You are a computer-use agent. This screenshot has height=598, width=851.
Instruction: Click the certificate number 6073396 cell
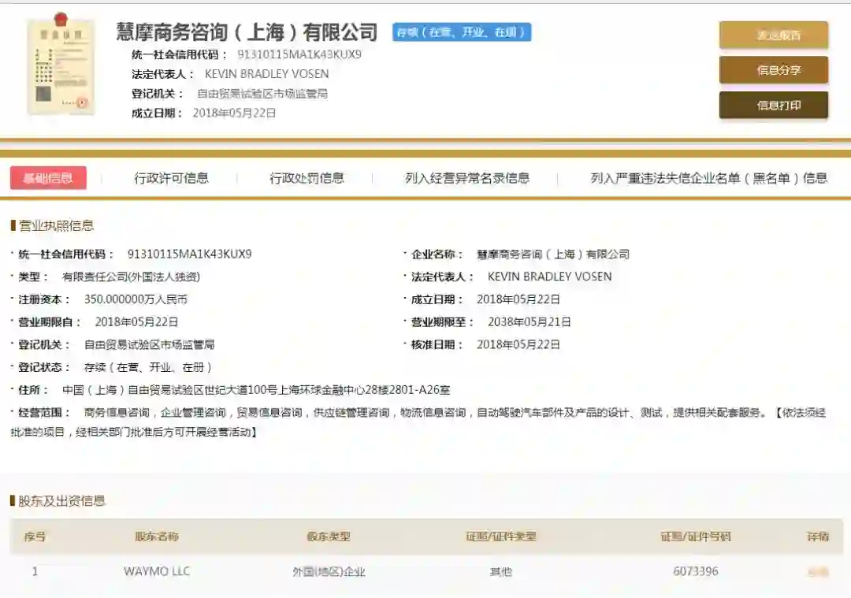[x=696, y=571]
